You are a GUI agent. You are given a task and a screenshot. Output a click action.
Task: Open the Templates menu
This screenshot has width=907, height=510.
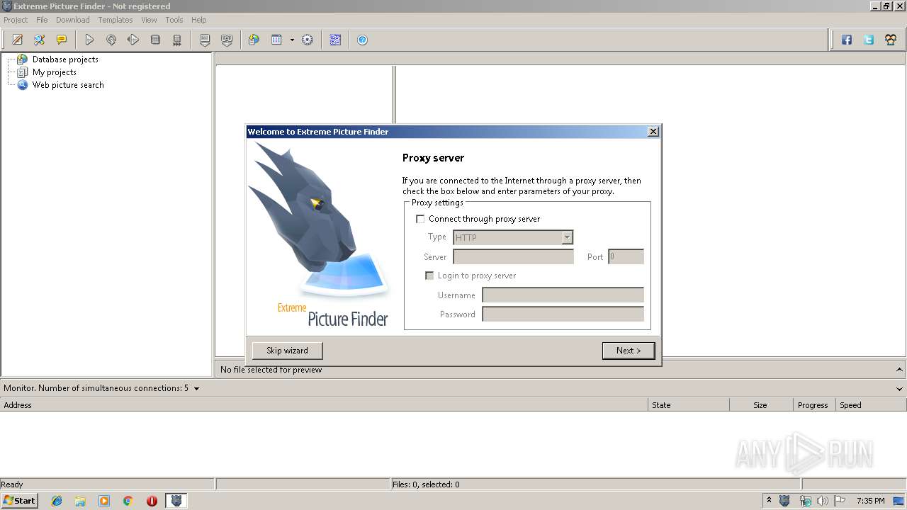(x=116, y=20)
